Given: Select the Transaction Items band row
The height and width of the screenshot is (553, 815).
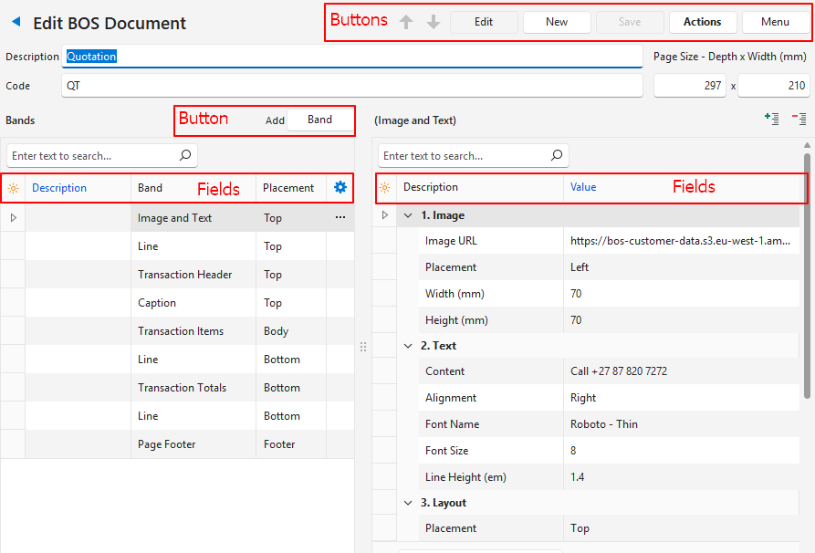Looking at the screenshot, I should click(x=181, y=331).
